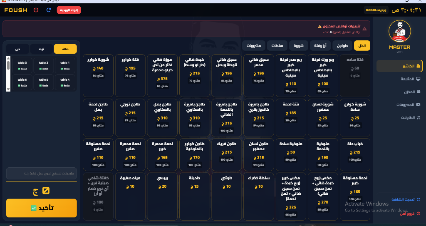
Task: Select table 5 card
Action: tap(43, 82)
